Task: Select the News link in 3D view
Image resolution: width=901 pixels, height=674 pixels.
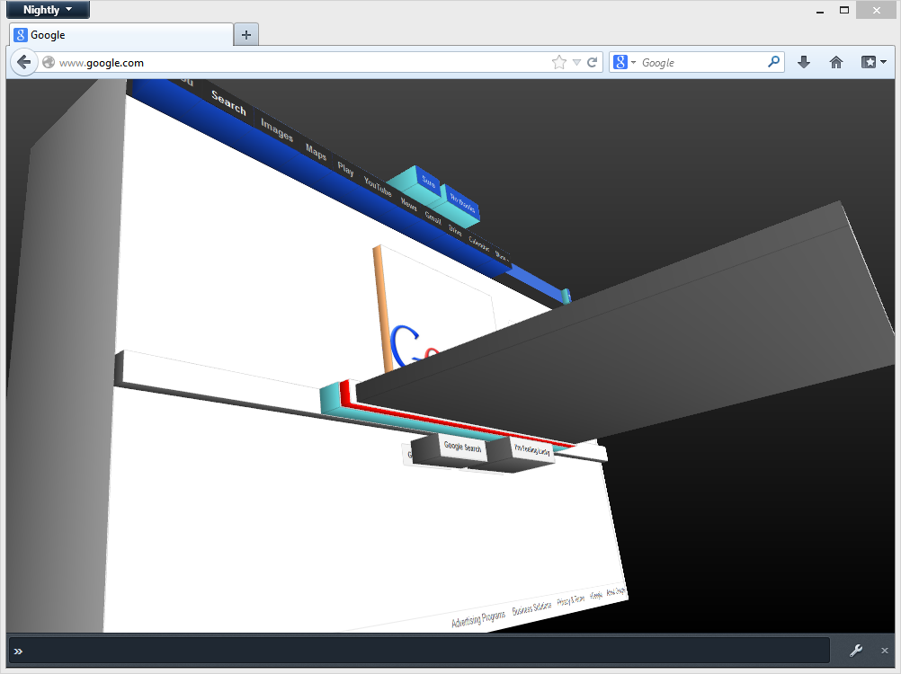Action: [408, 204]
